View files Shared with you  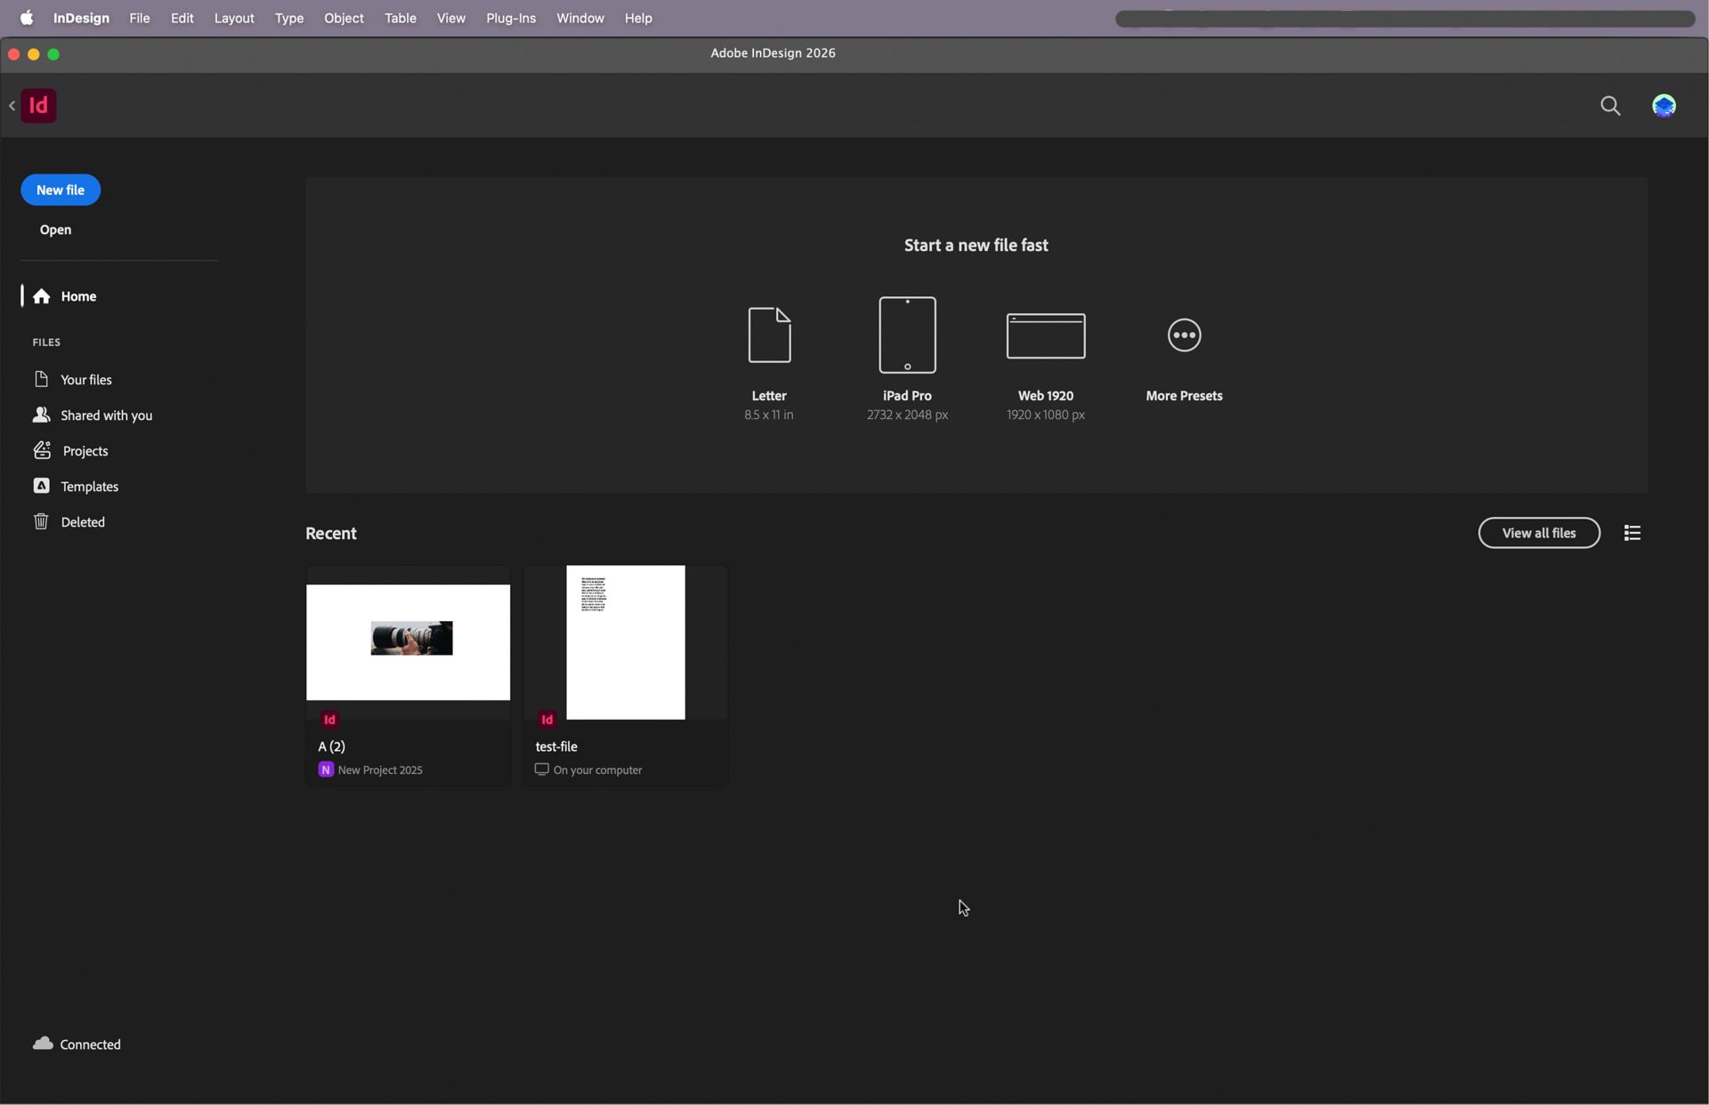[x=105, y=415]
